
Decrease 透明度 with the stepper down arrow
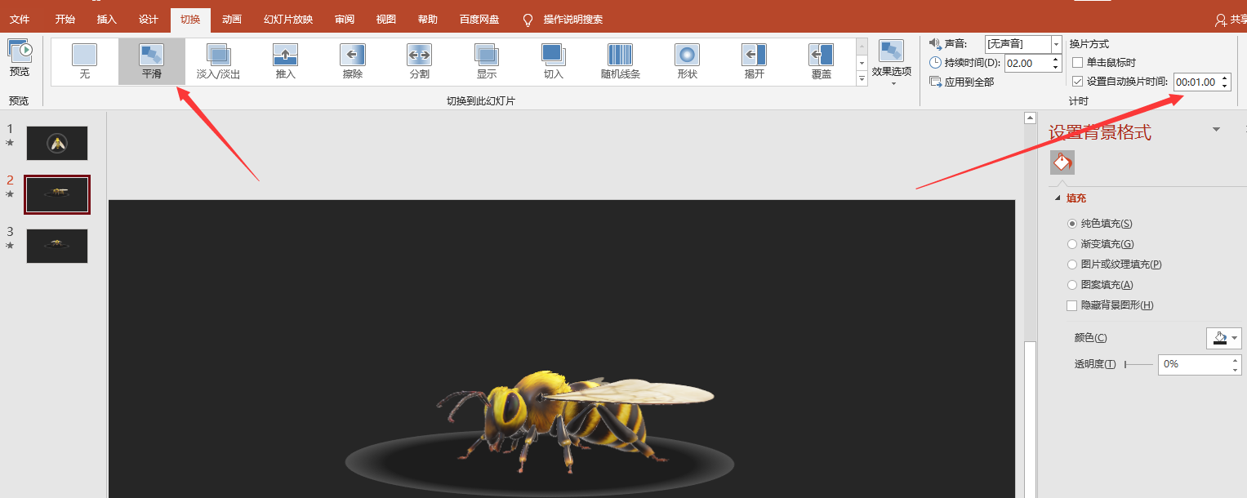1236,369
